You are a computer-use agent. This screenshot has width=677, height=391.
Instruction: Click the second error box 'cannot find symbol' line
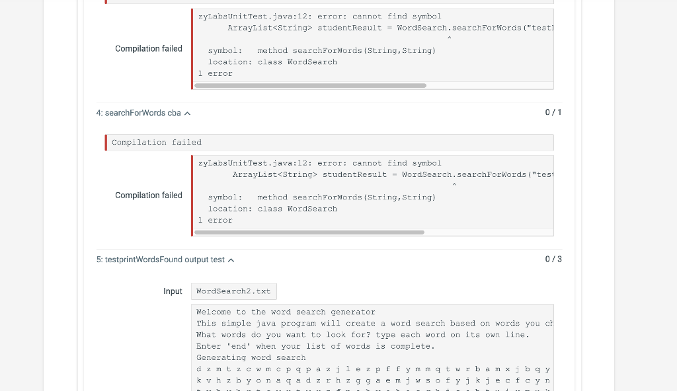pyautogui.click(x=320, y=163)
